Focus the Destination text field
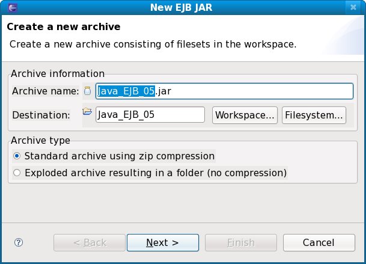Screen dimensions: 366x264 pyautogui.click(x=150, y=115)
